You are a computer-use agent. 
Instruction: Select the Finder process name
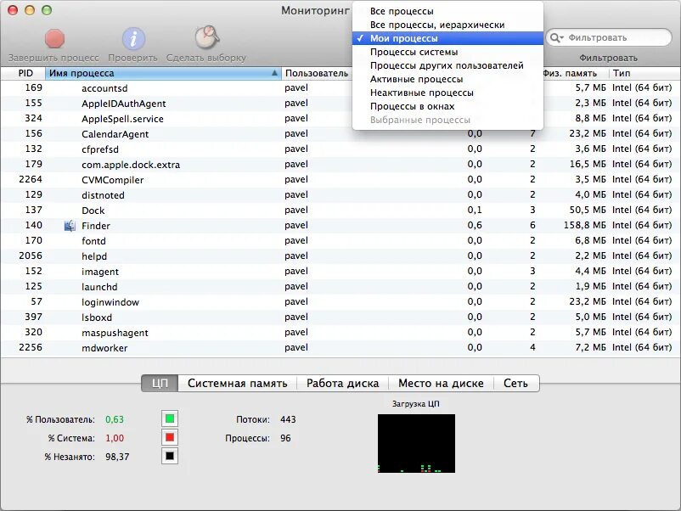[x=96, y=226]
